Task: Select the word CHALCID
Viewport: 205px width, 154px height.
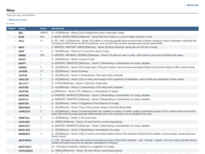Action: pos(24,79)
